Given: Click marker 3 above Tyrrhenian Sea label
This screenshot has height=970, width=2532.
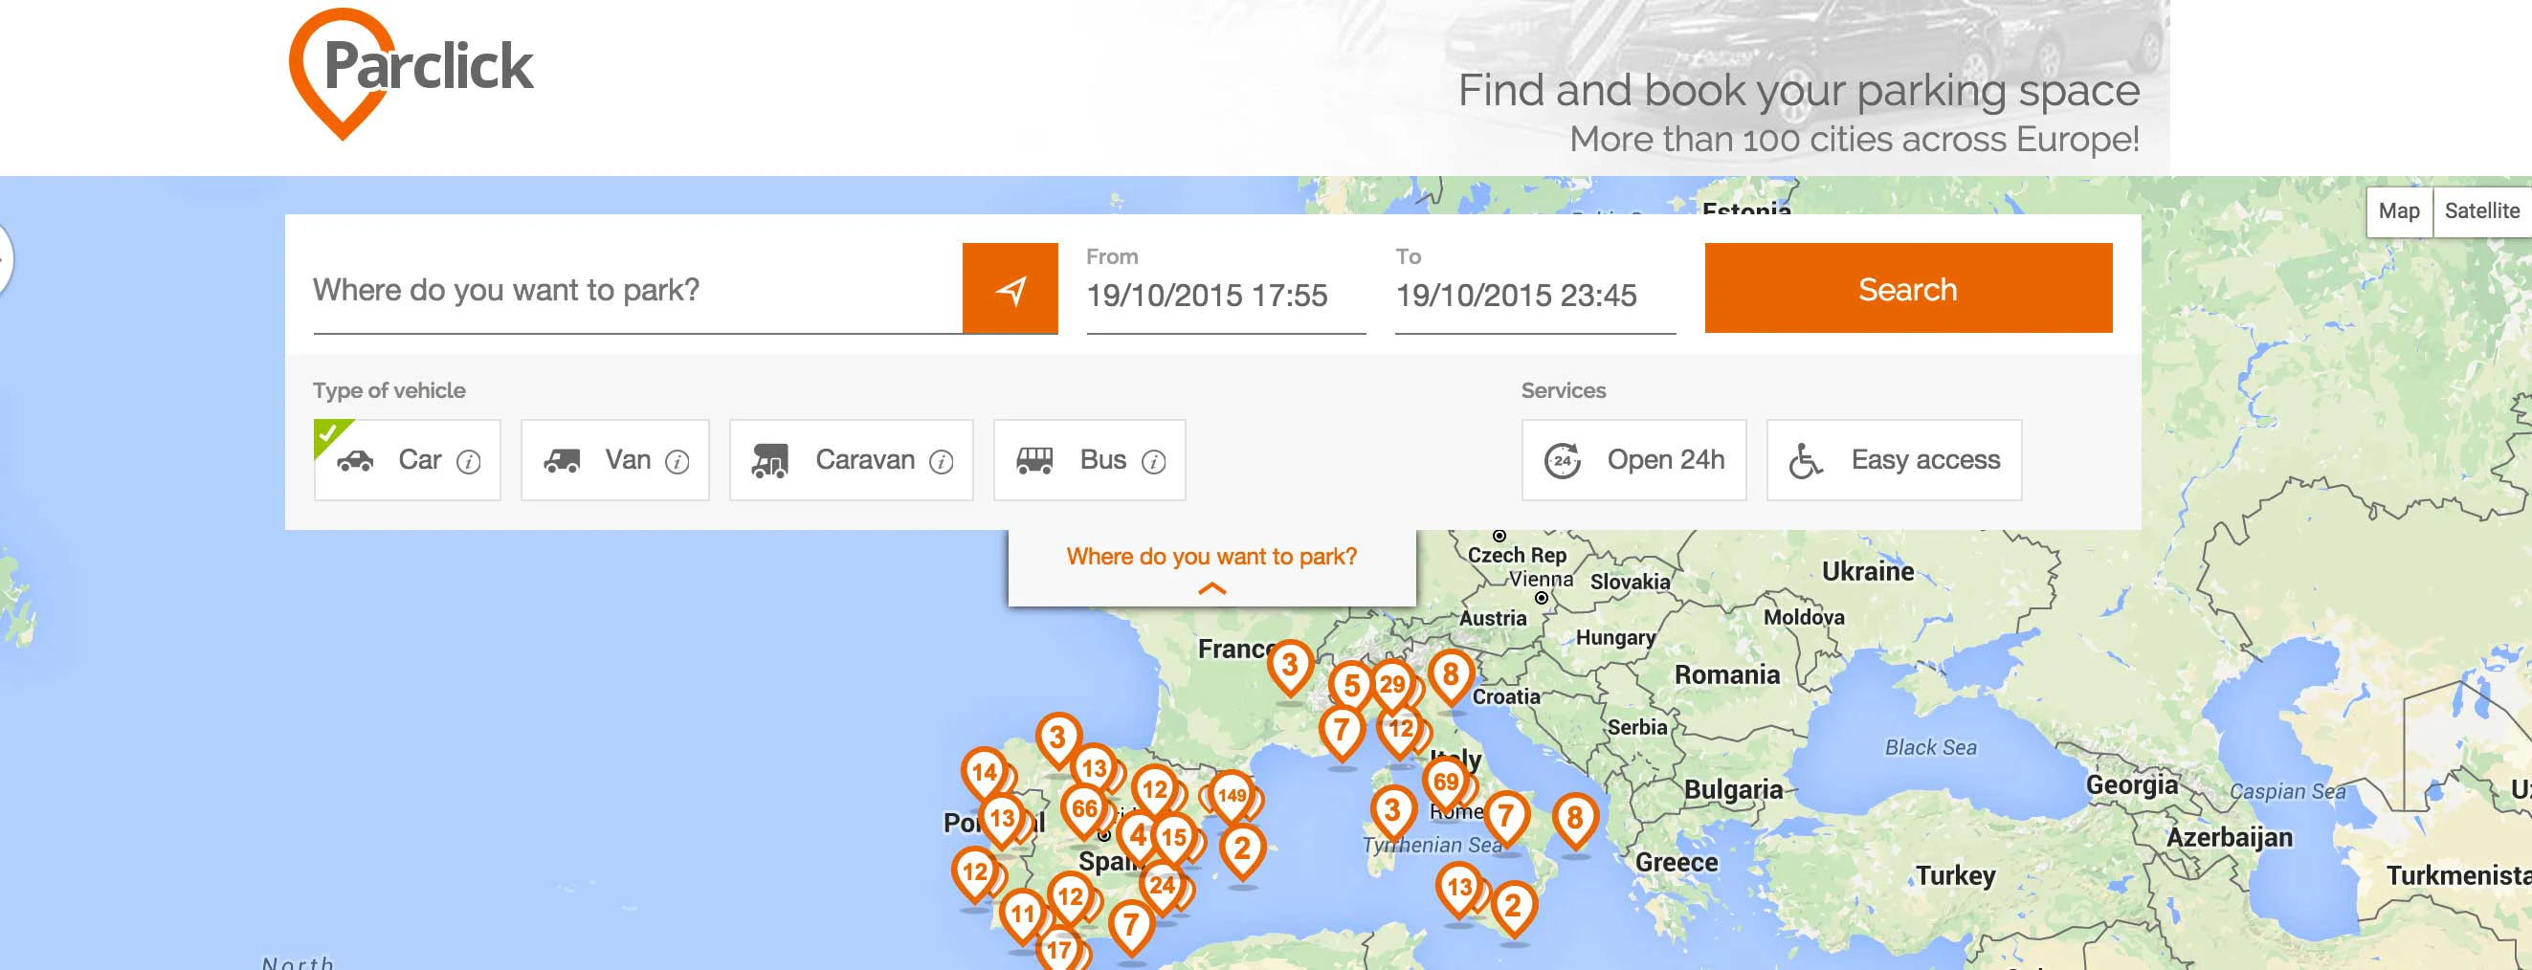Looking at the screenshot, I should click(x=1393, y=812).
